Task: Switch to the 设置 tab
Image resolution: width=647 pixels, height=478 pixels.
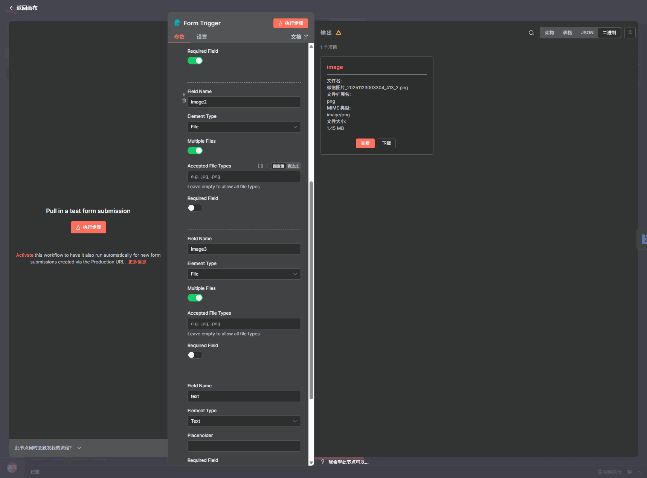Action: point(201,37)
